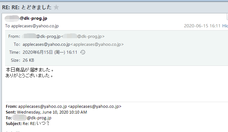This screenshot has width=228, height=132.
Task: Click the 'To applecases@yahoo.co.jp' summary line
Action: click(x=32, y=26)
